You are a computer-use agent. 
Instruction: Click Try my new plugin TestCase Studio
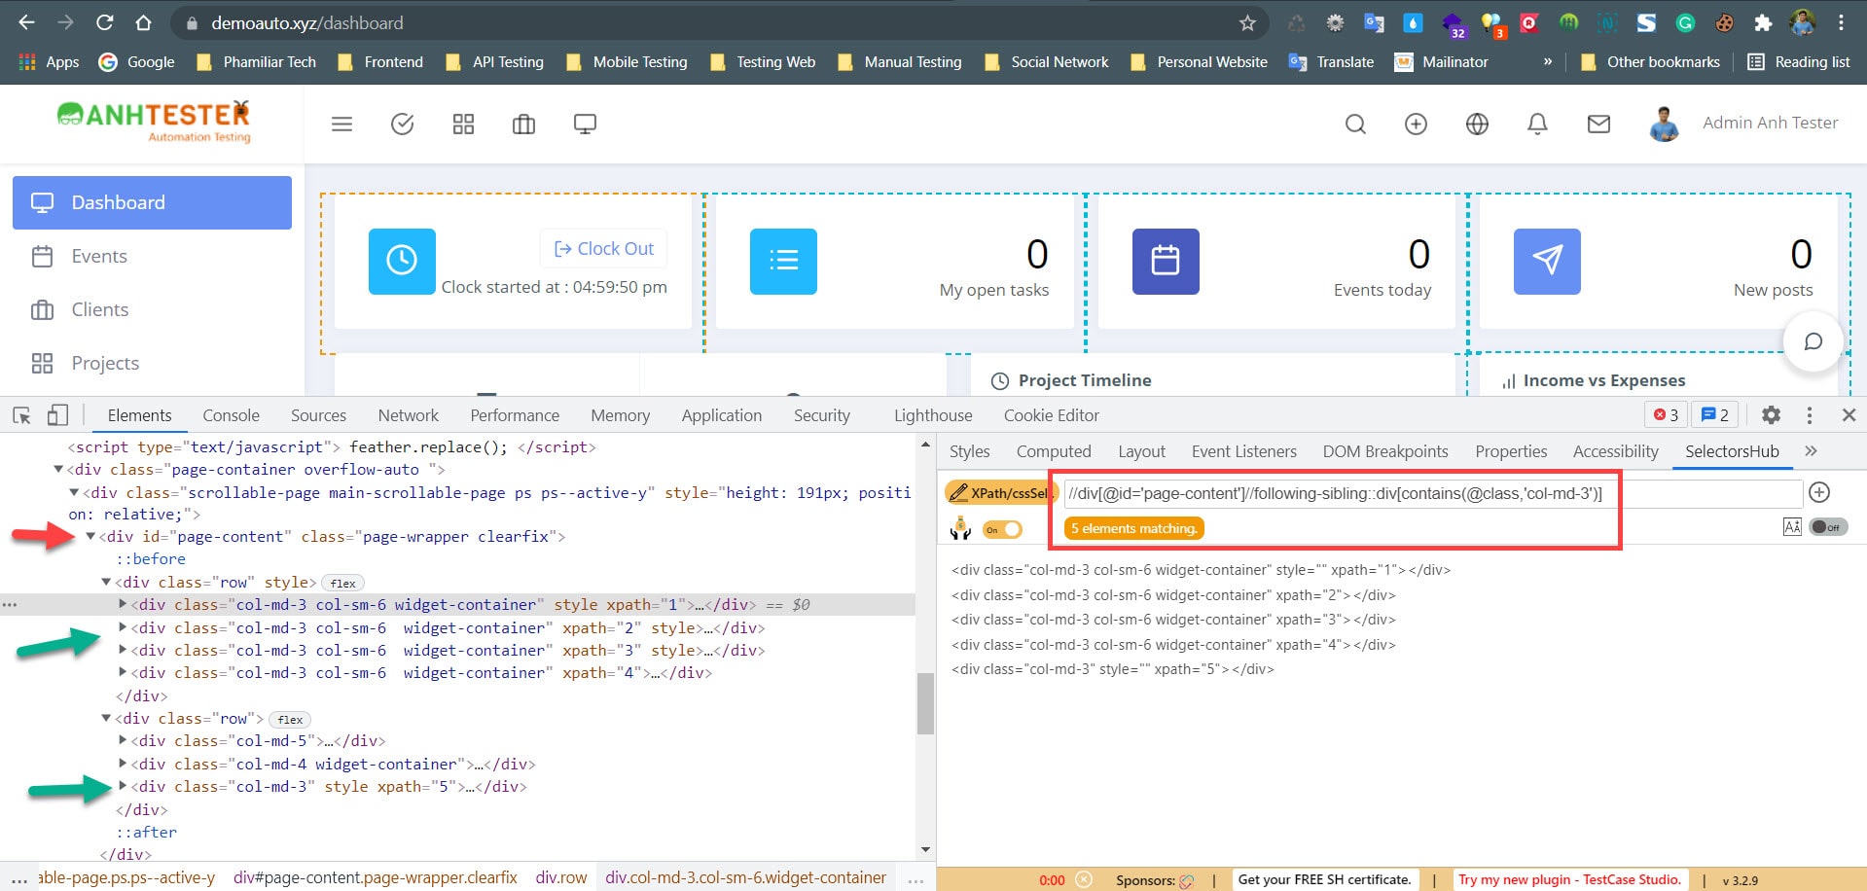coord(1569,879)
